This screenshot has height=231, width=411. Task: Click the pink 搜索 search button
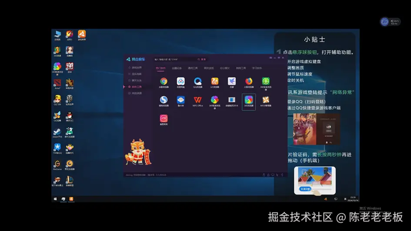pyautogui.click(x=202, y=59)
